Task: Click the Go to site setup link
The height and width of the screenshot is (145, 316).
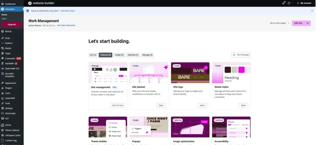Action: point(278,23)
